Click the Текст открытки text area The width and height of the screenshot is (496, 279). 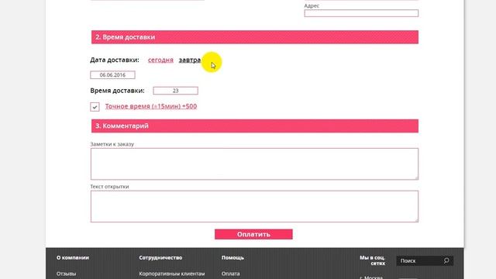[254, 206]
